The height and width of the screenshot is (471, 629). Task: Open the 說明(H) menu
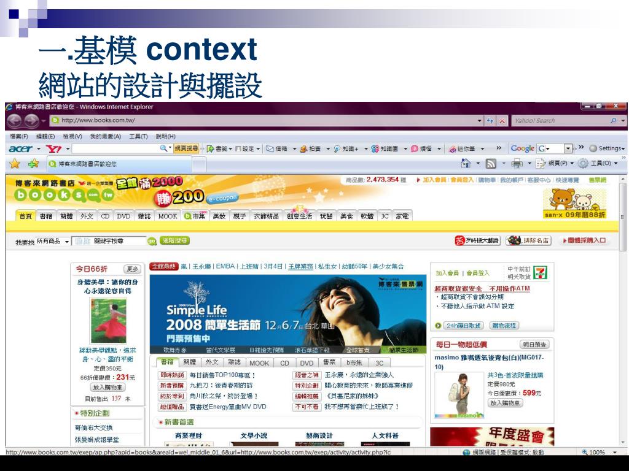click(165, 136)
